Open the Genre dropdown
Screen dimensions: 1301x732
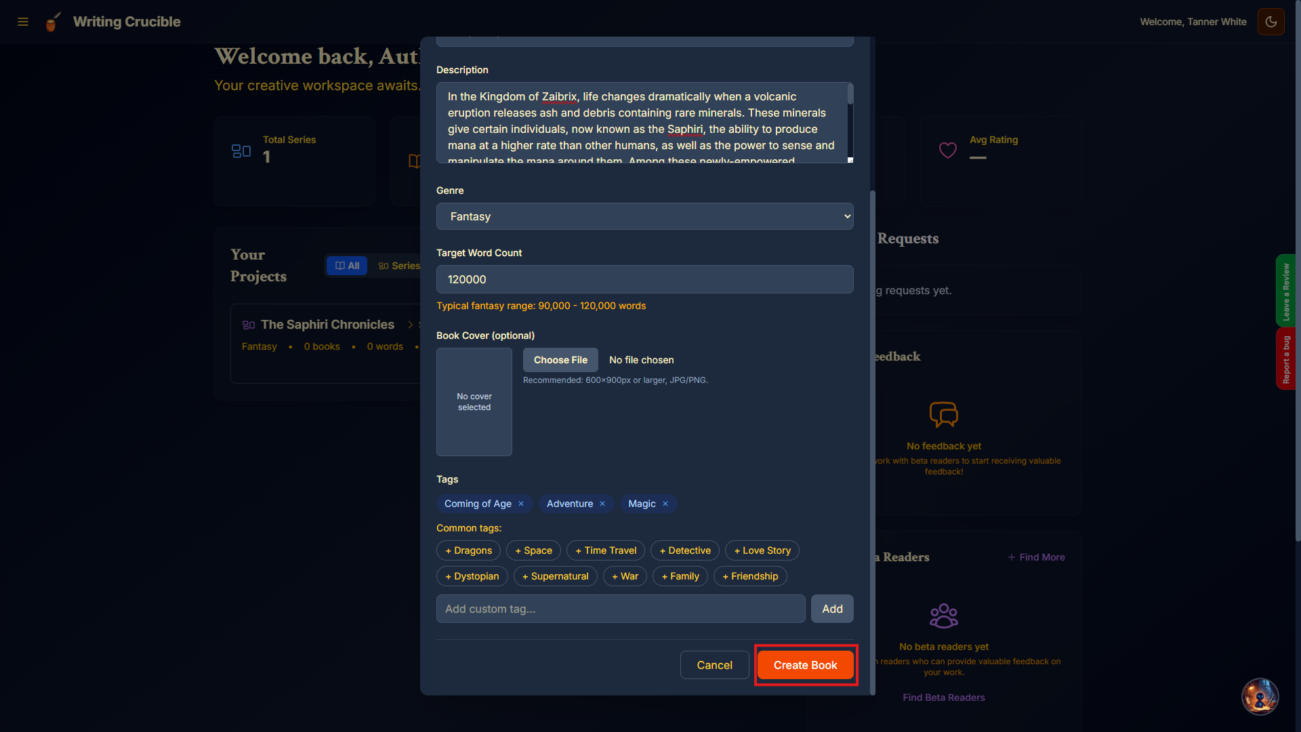pos(644,216)
